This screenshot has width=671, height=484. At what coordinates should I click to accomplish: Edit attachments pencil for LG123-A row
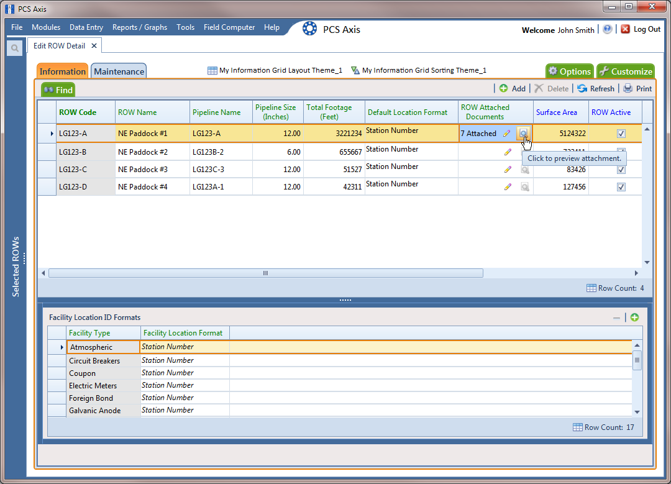click(507, 134)
